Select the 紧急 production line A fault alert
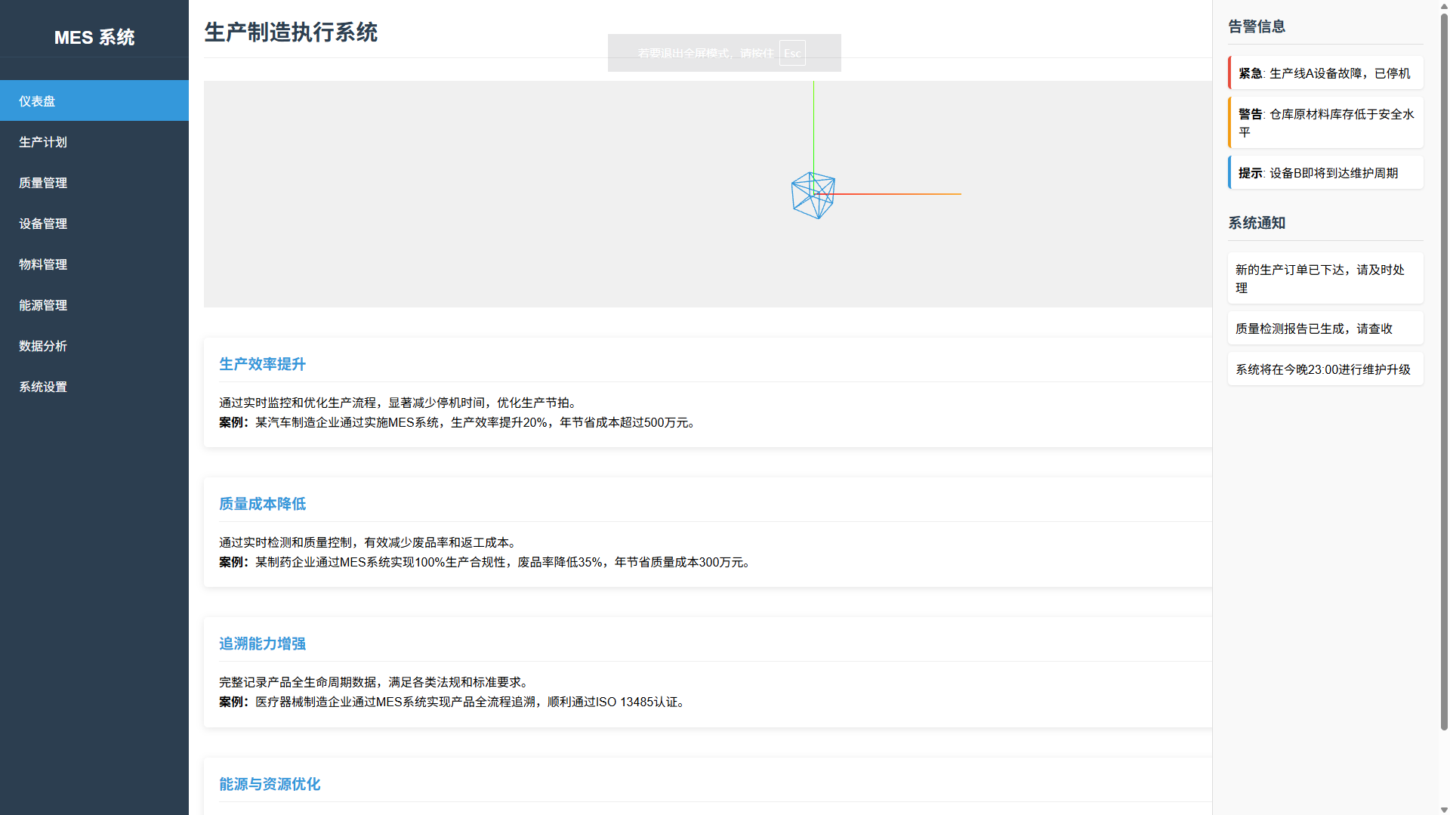This screenshot has width=1450, height=815. (1325, 73)
